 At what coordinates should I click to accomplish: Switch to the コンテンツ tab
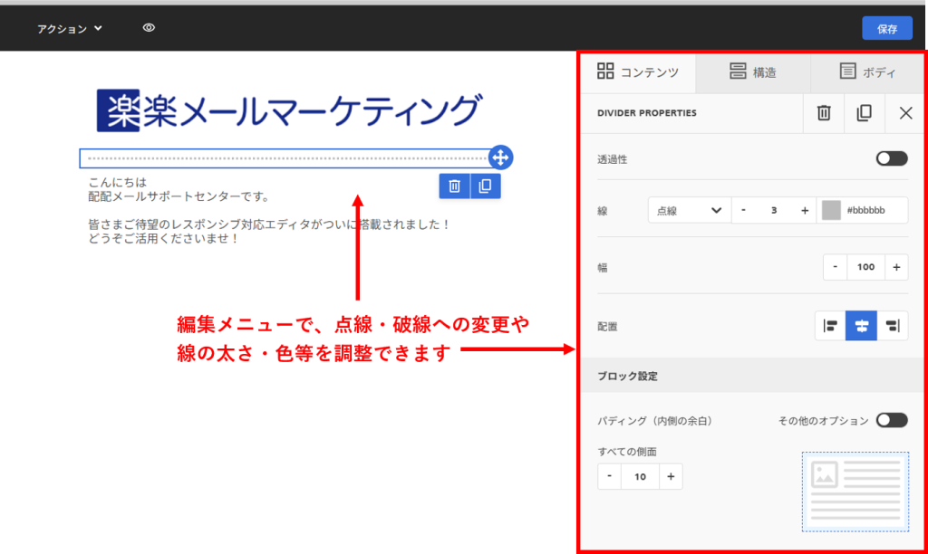(x=638, y=72)
